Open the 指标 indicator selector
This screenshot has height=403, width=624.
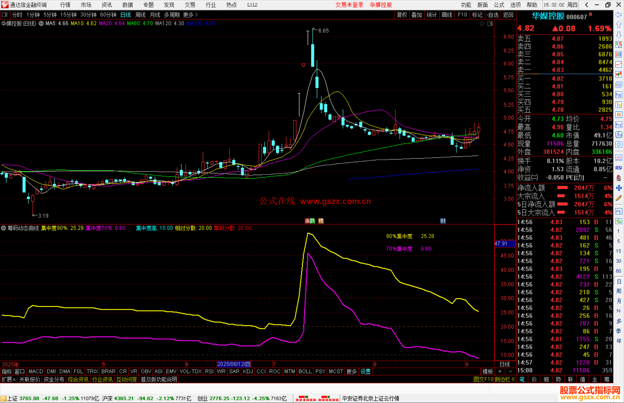pos(7,372)
